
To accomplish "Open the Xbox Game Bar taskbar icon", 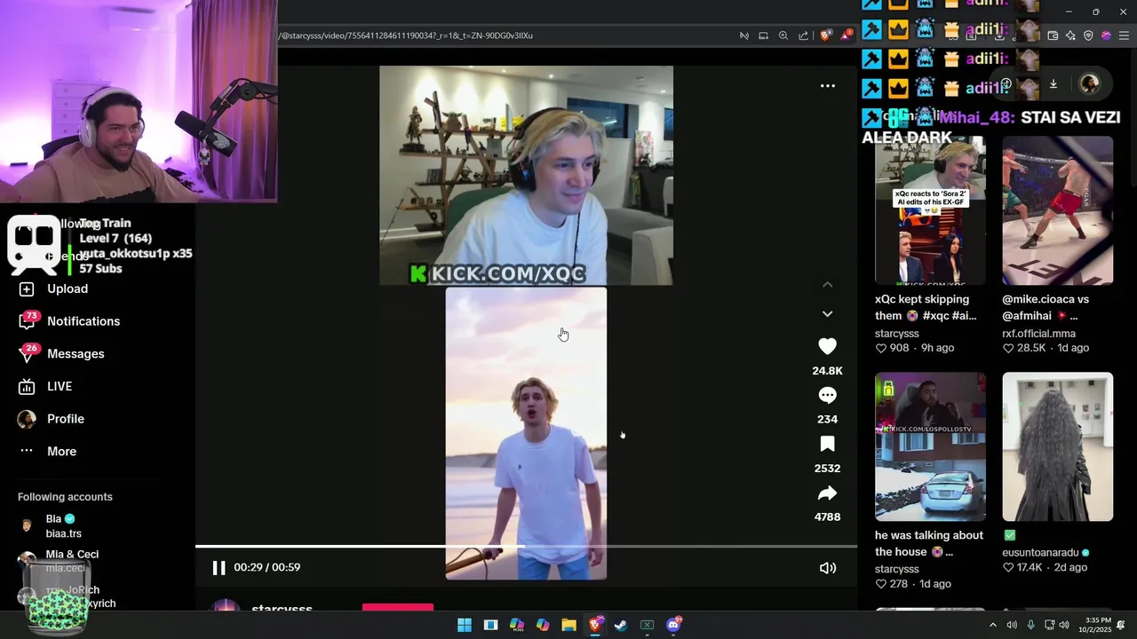I will click(x=647, y=625).
